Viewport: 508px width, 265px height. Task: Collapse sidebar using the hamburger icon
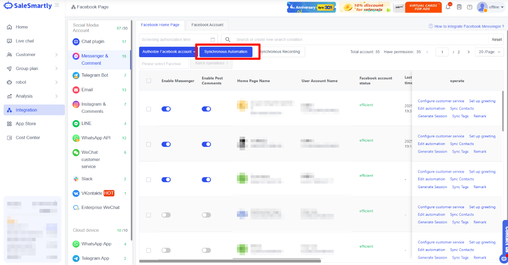57,5
